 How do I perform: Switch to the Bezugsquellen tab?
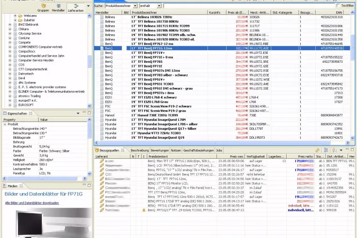(x=109, y=150)
